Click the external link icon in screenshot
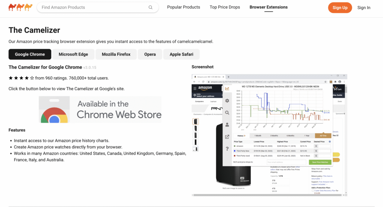This screenshot has width=383, height=207. pyautogui.click(x=227, y=137)
